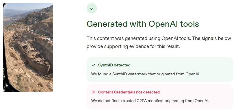Click the trusted C2PA manifest sentence
The width and height of the screenshot is (236, 111).
150,101
